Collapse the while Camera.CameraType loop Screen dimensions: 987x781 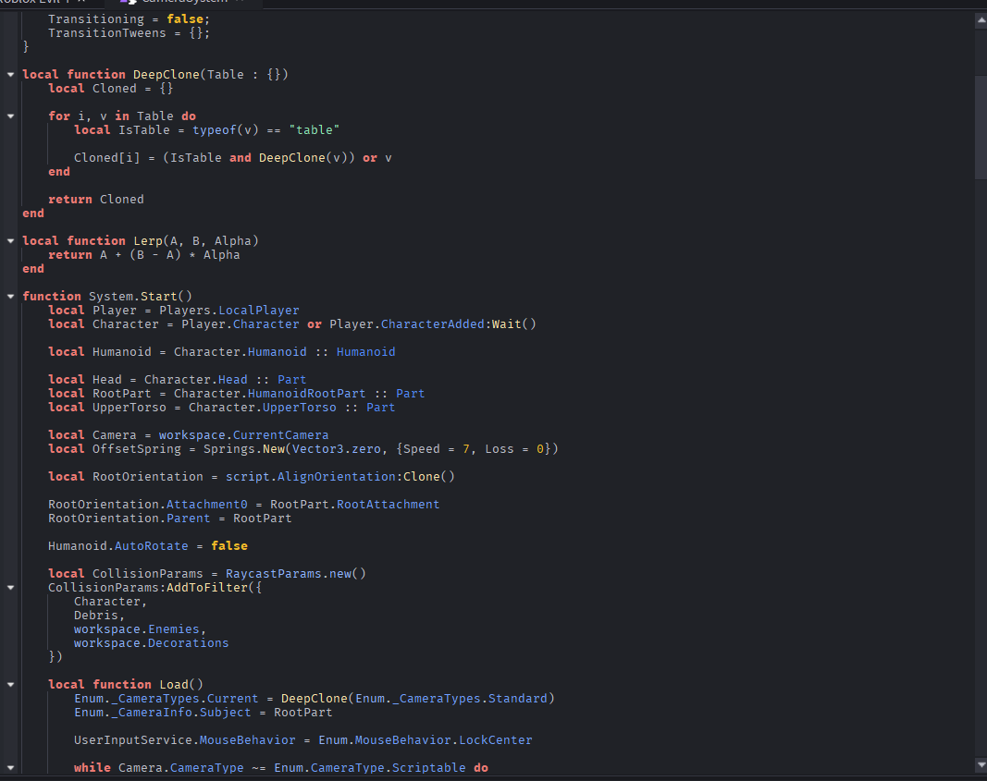[11, 767]
